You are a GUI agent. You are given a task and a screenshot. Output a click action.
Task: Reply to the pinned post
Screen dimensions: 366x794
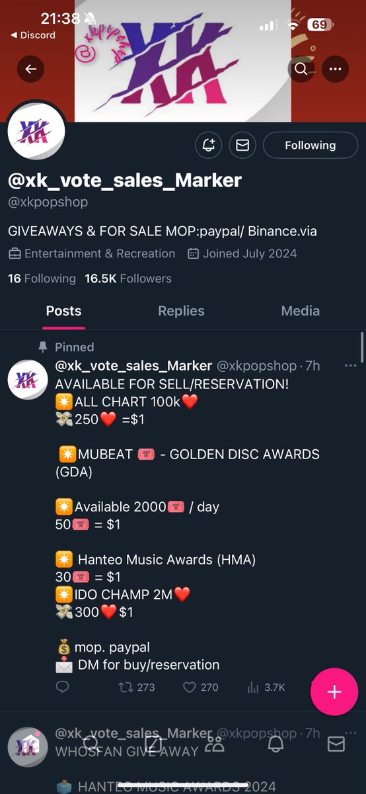click(62, 687)
